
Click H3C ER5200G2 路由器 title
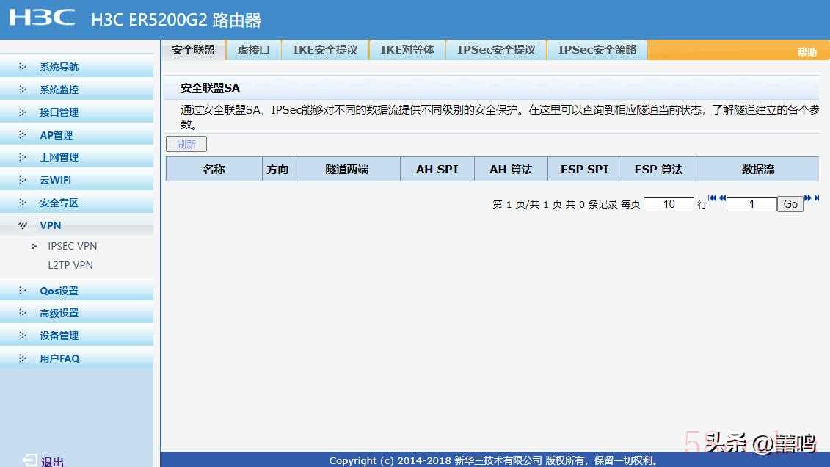click(x=175, y=20)
